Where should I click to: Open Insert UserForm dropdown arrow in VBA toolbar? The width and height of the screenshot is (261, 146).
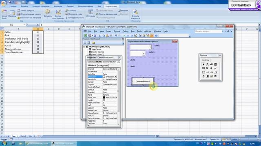tap(92, 36)
